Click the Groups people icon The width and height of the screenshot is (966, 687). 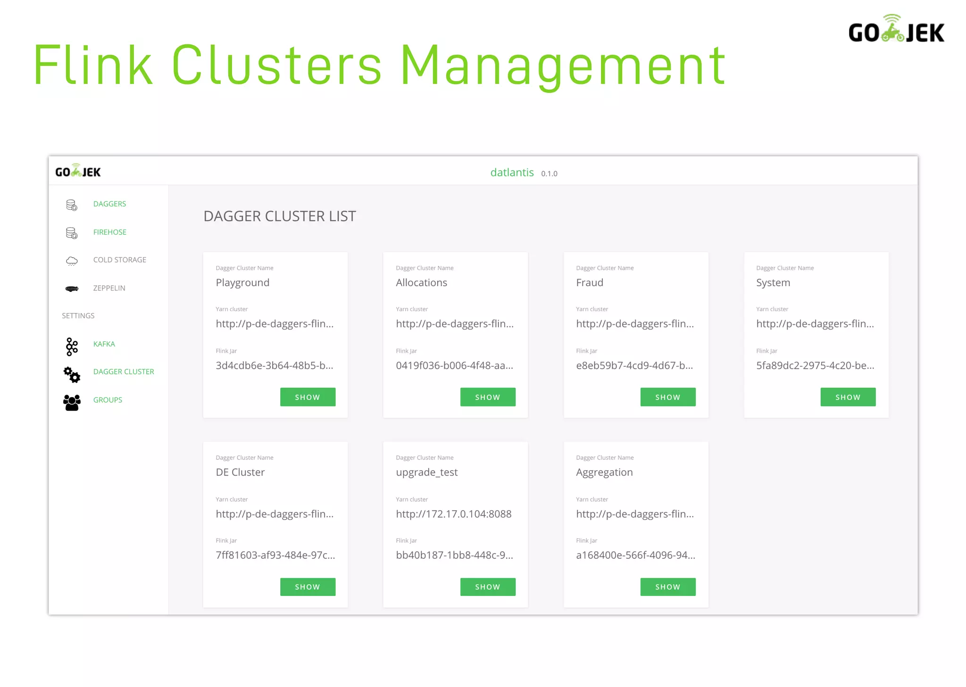tap(72, 403)
